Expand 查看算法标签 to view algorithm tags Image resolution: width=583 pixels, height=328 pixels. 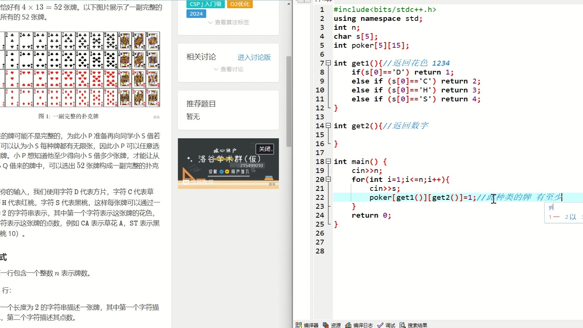[229, 22]
